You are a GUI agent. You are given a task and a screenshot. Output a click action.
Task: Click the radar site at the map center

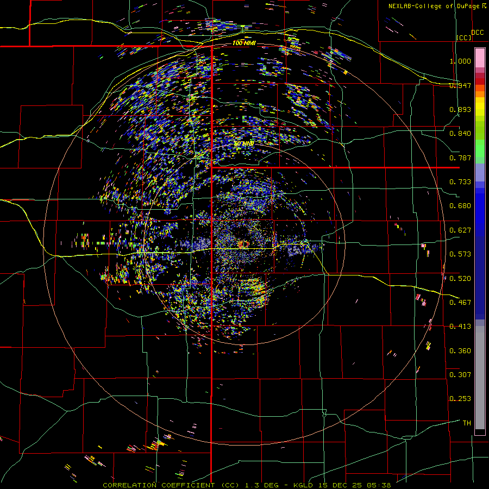click(243, 244)
